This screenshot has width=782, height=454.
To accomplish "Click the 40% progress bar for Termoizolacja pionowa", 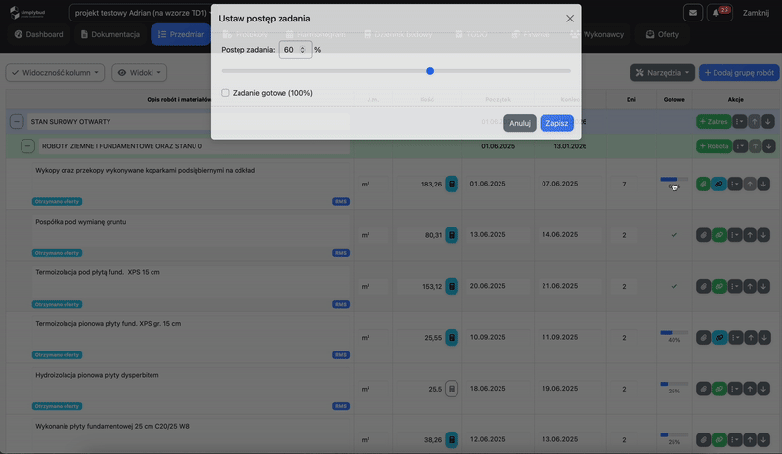I will pyautogui.click(x=673, y=332).
